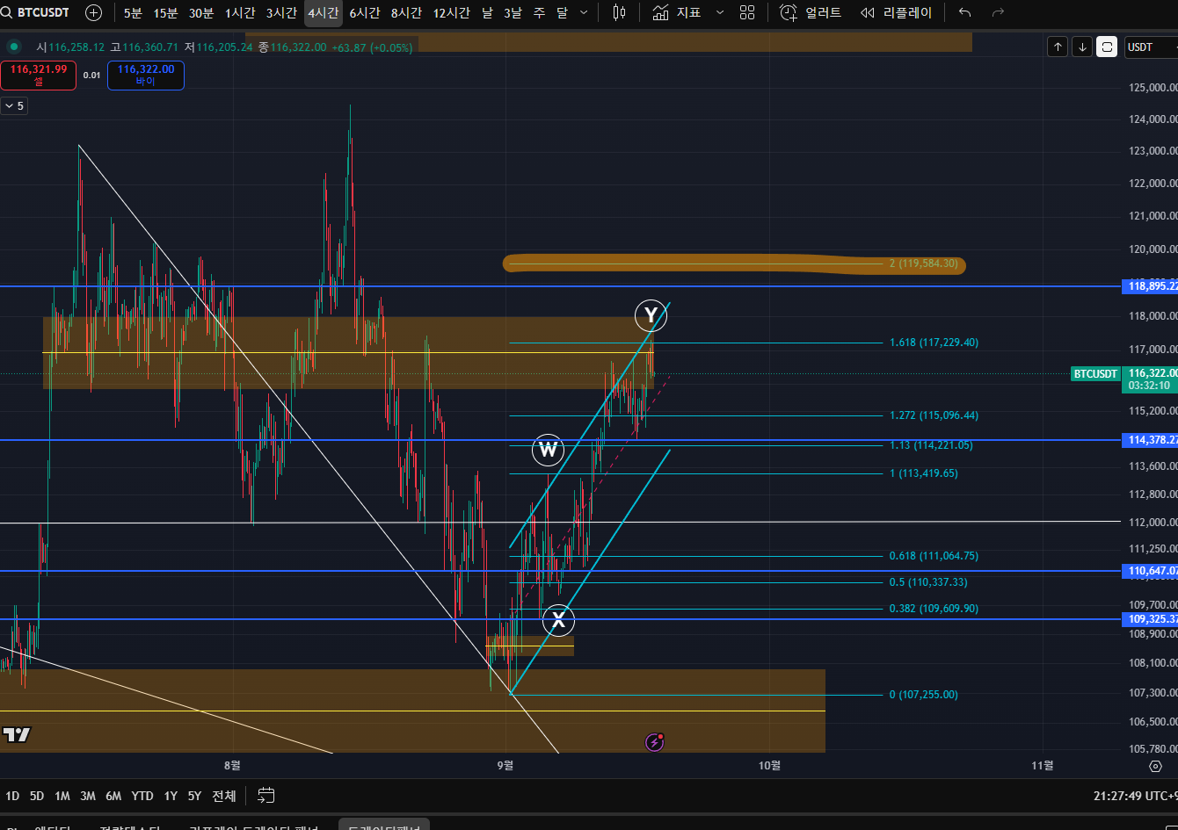The width and height of the screenshot is (1178, 830).
Task: Open the go-to-date calendar icon
Action: click(265, 796)
